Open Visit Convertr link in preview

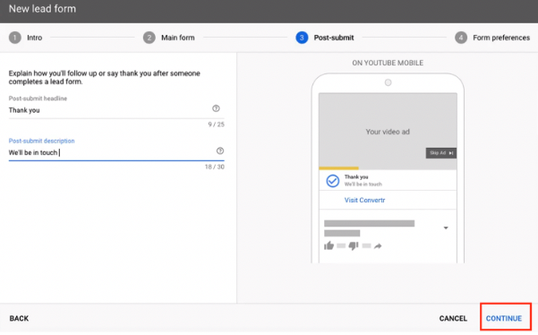coord(364,200)
